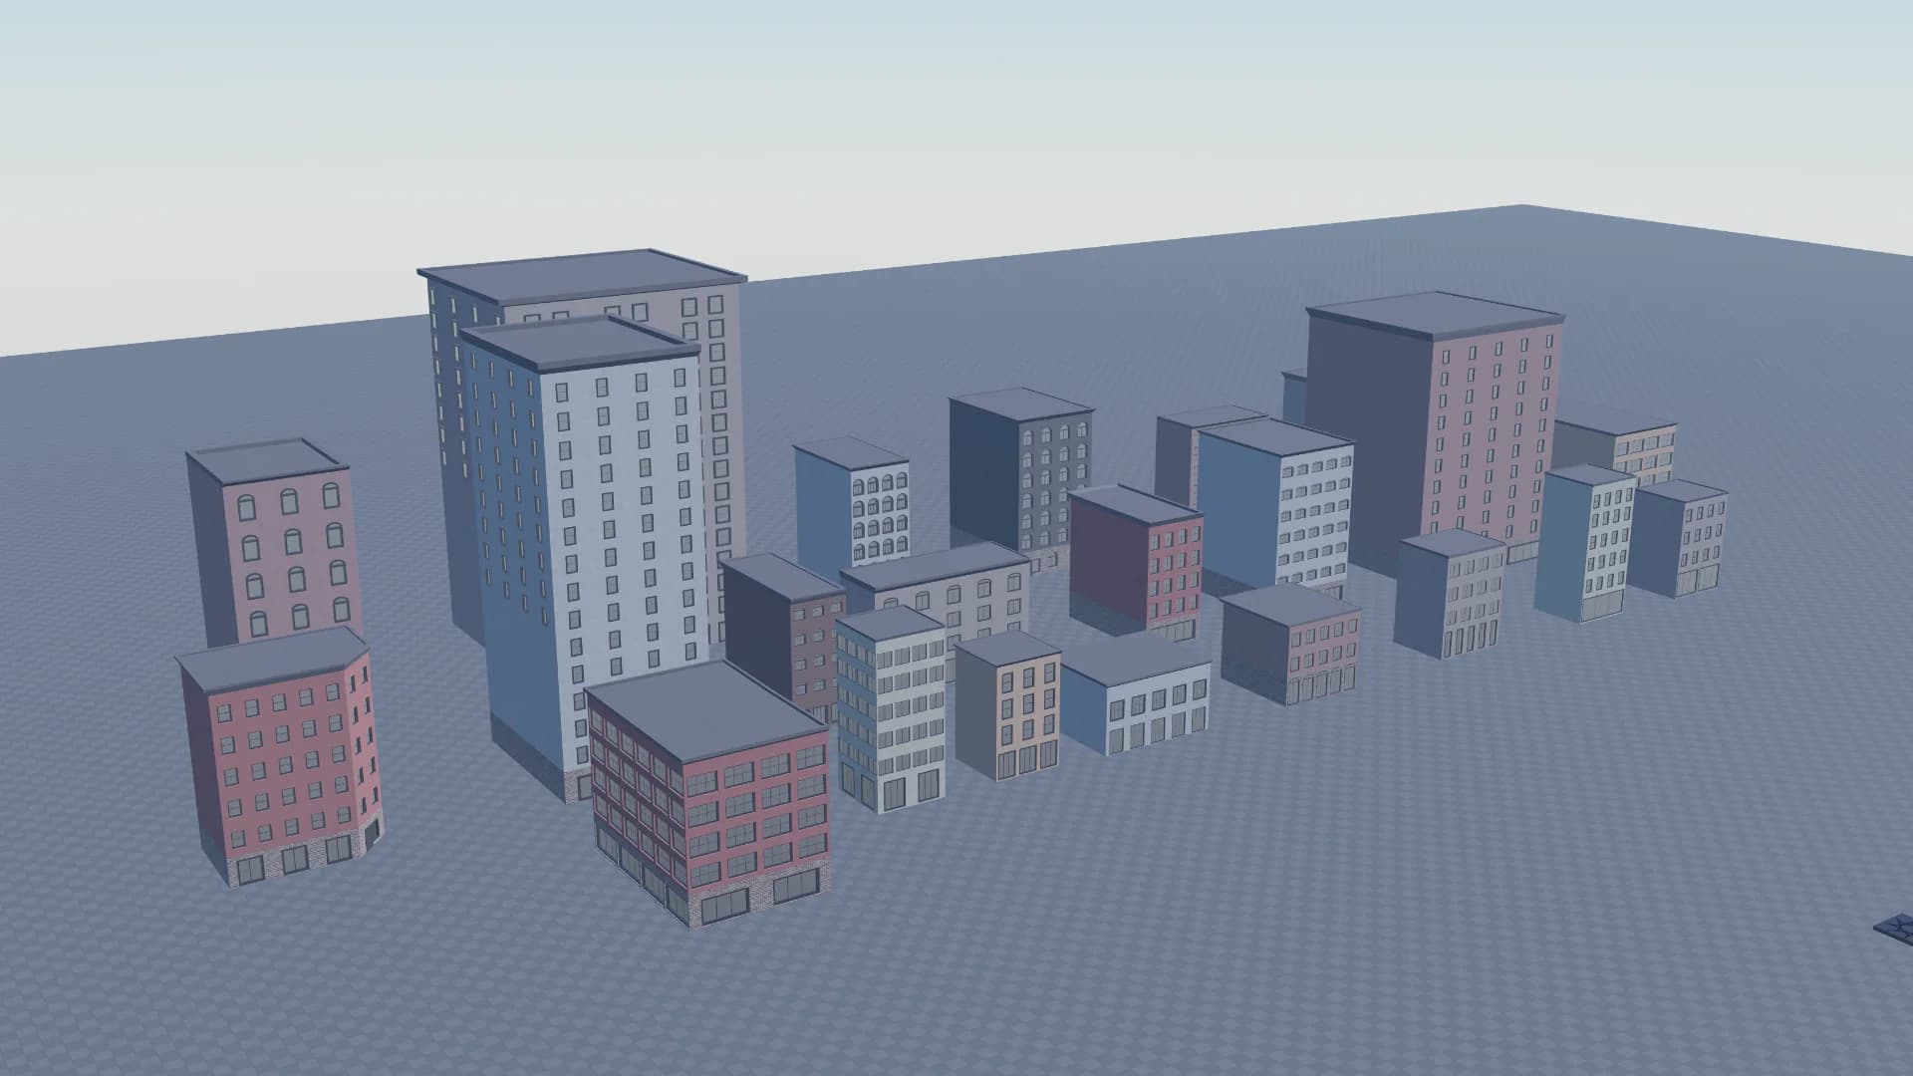This screenshot has height=1076, width=1913.
Task: Select the low mauve building with ground-floor storefronts
Action: pyautogui.click(x=1292, y=645)
